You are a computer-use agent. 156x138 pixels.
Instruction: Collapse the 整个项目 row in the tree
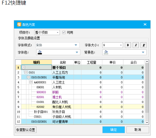coord(23,67)
